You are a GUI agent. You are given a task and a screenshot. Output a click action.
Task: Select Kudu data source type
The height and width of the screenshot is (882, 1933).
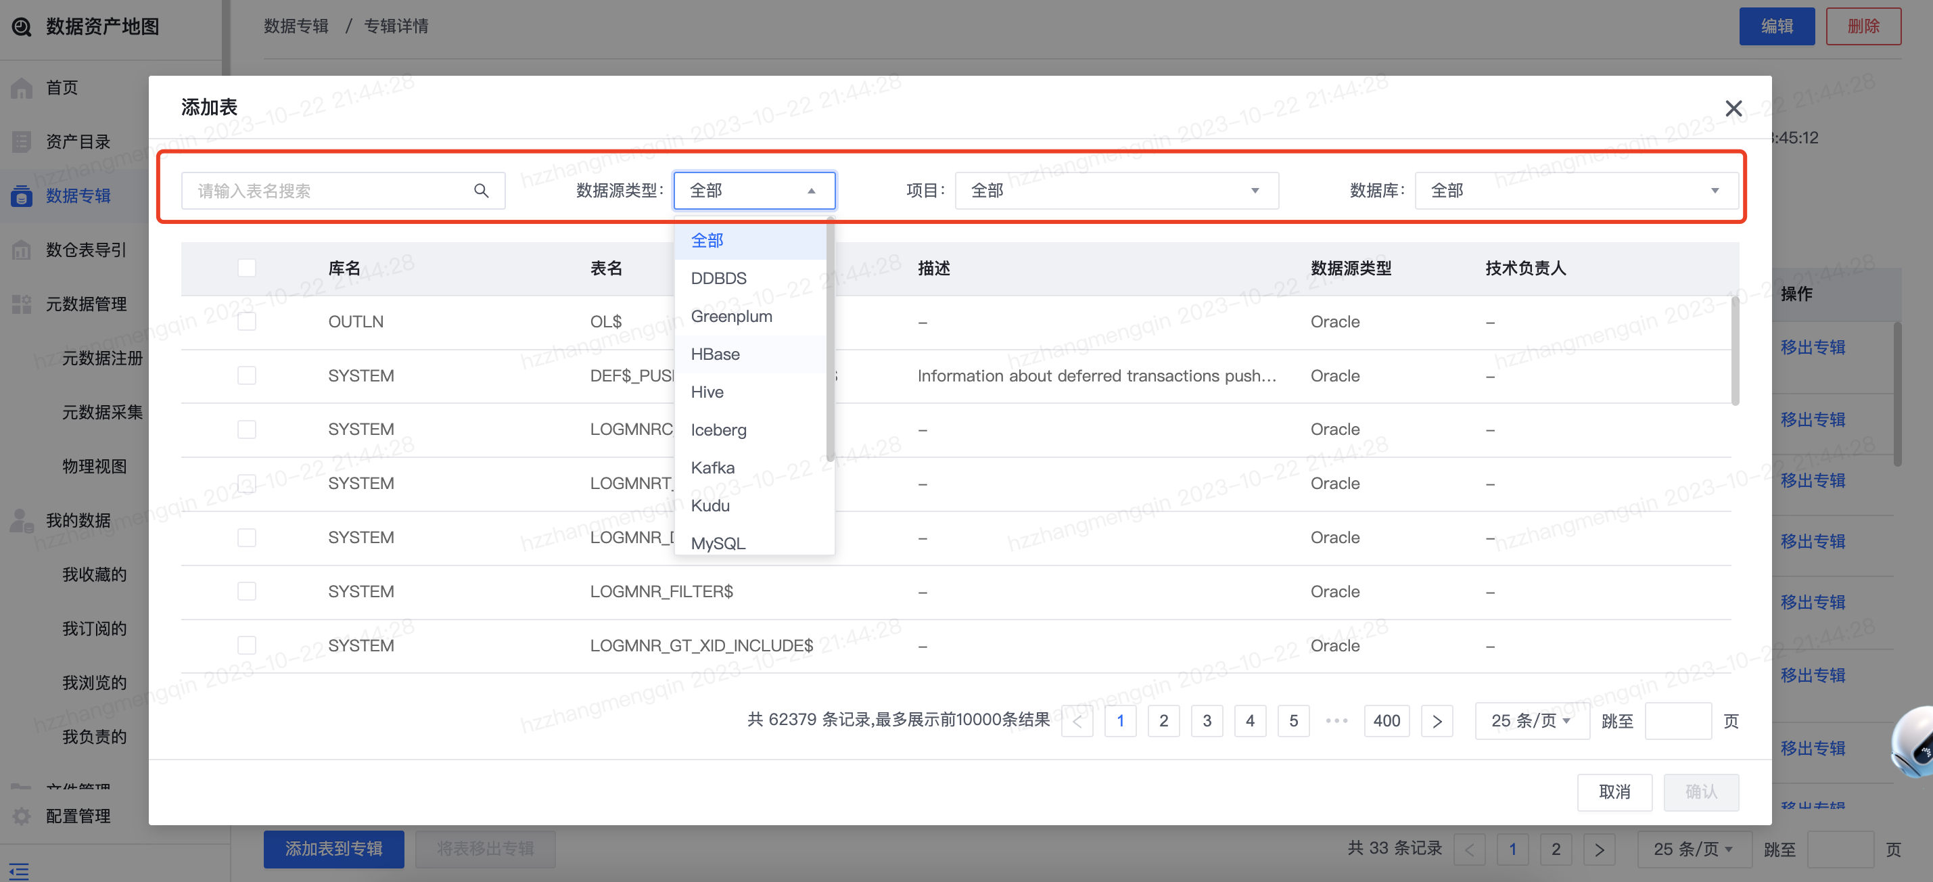[x=750, y=506]
